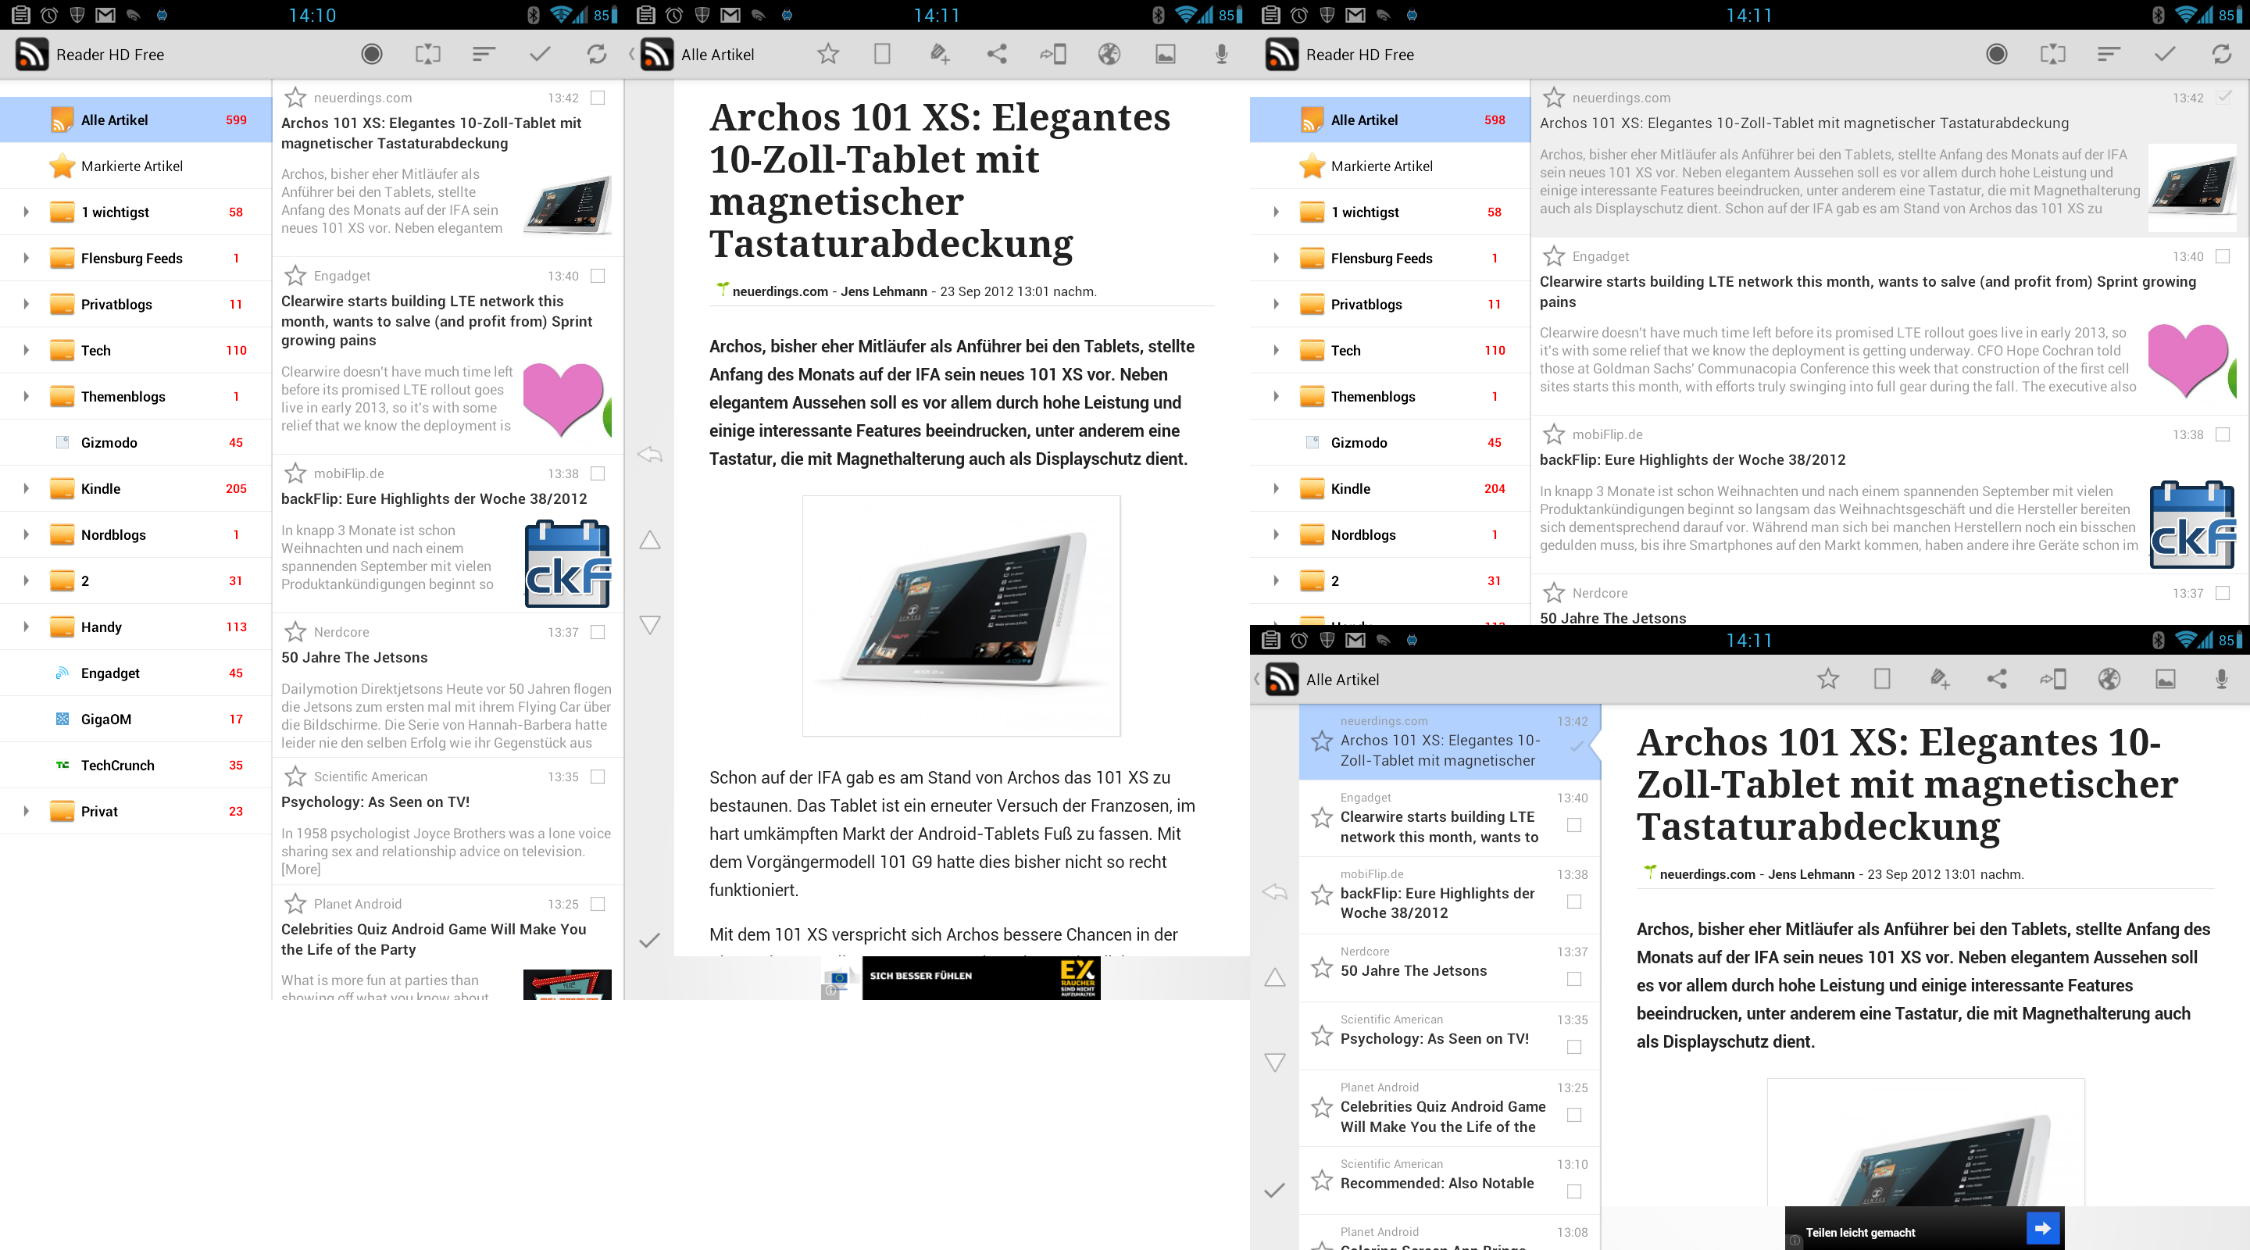Tap Teilen leicht gemacht ad arrow button
2250x1250 pixels.
click(x=2043, y=1228)
